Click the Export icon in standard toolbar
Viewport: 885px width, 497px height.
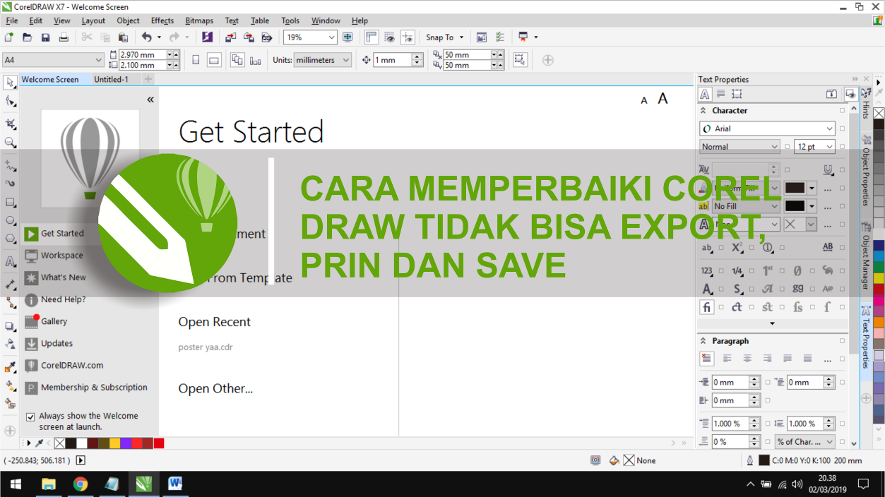249,37
